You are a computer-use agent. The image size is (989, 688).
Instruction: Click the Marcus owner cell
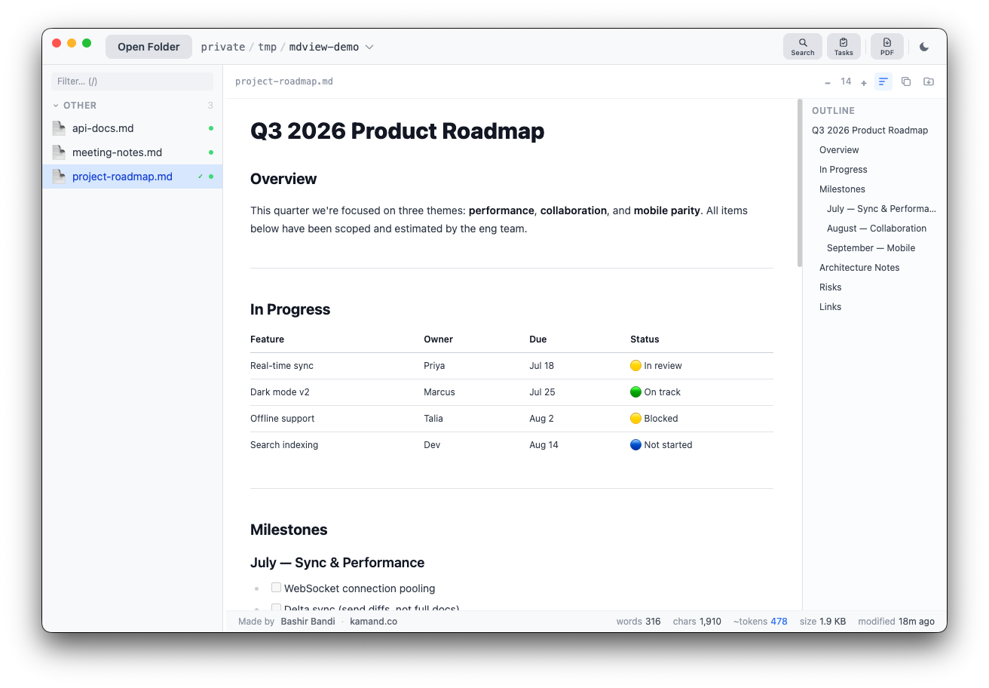(439, 392)
